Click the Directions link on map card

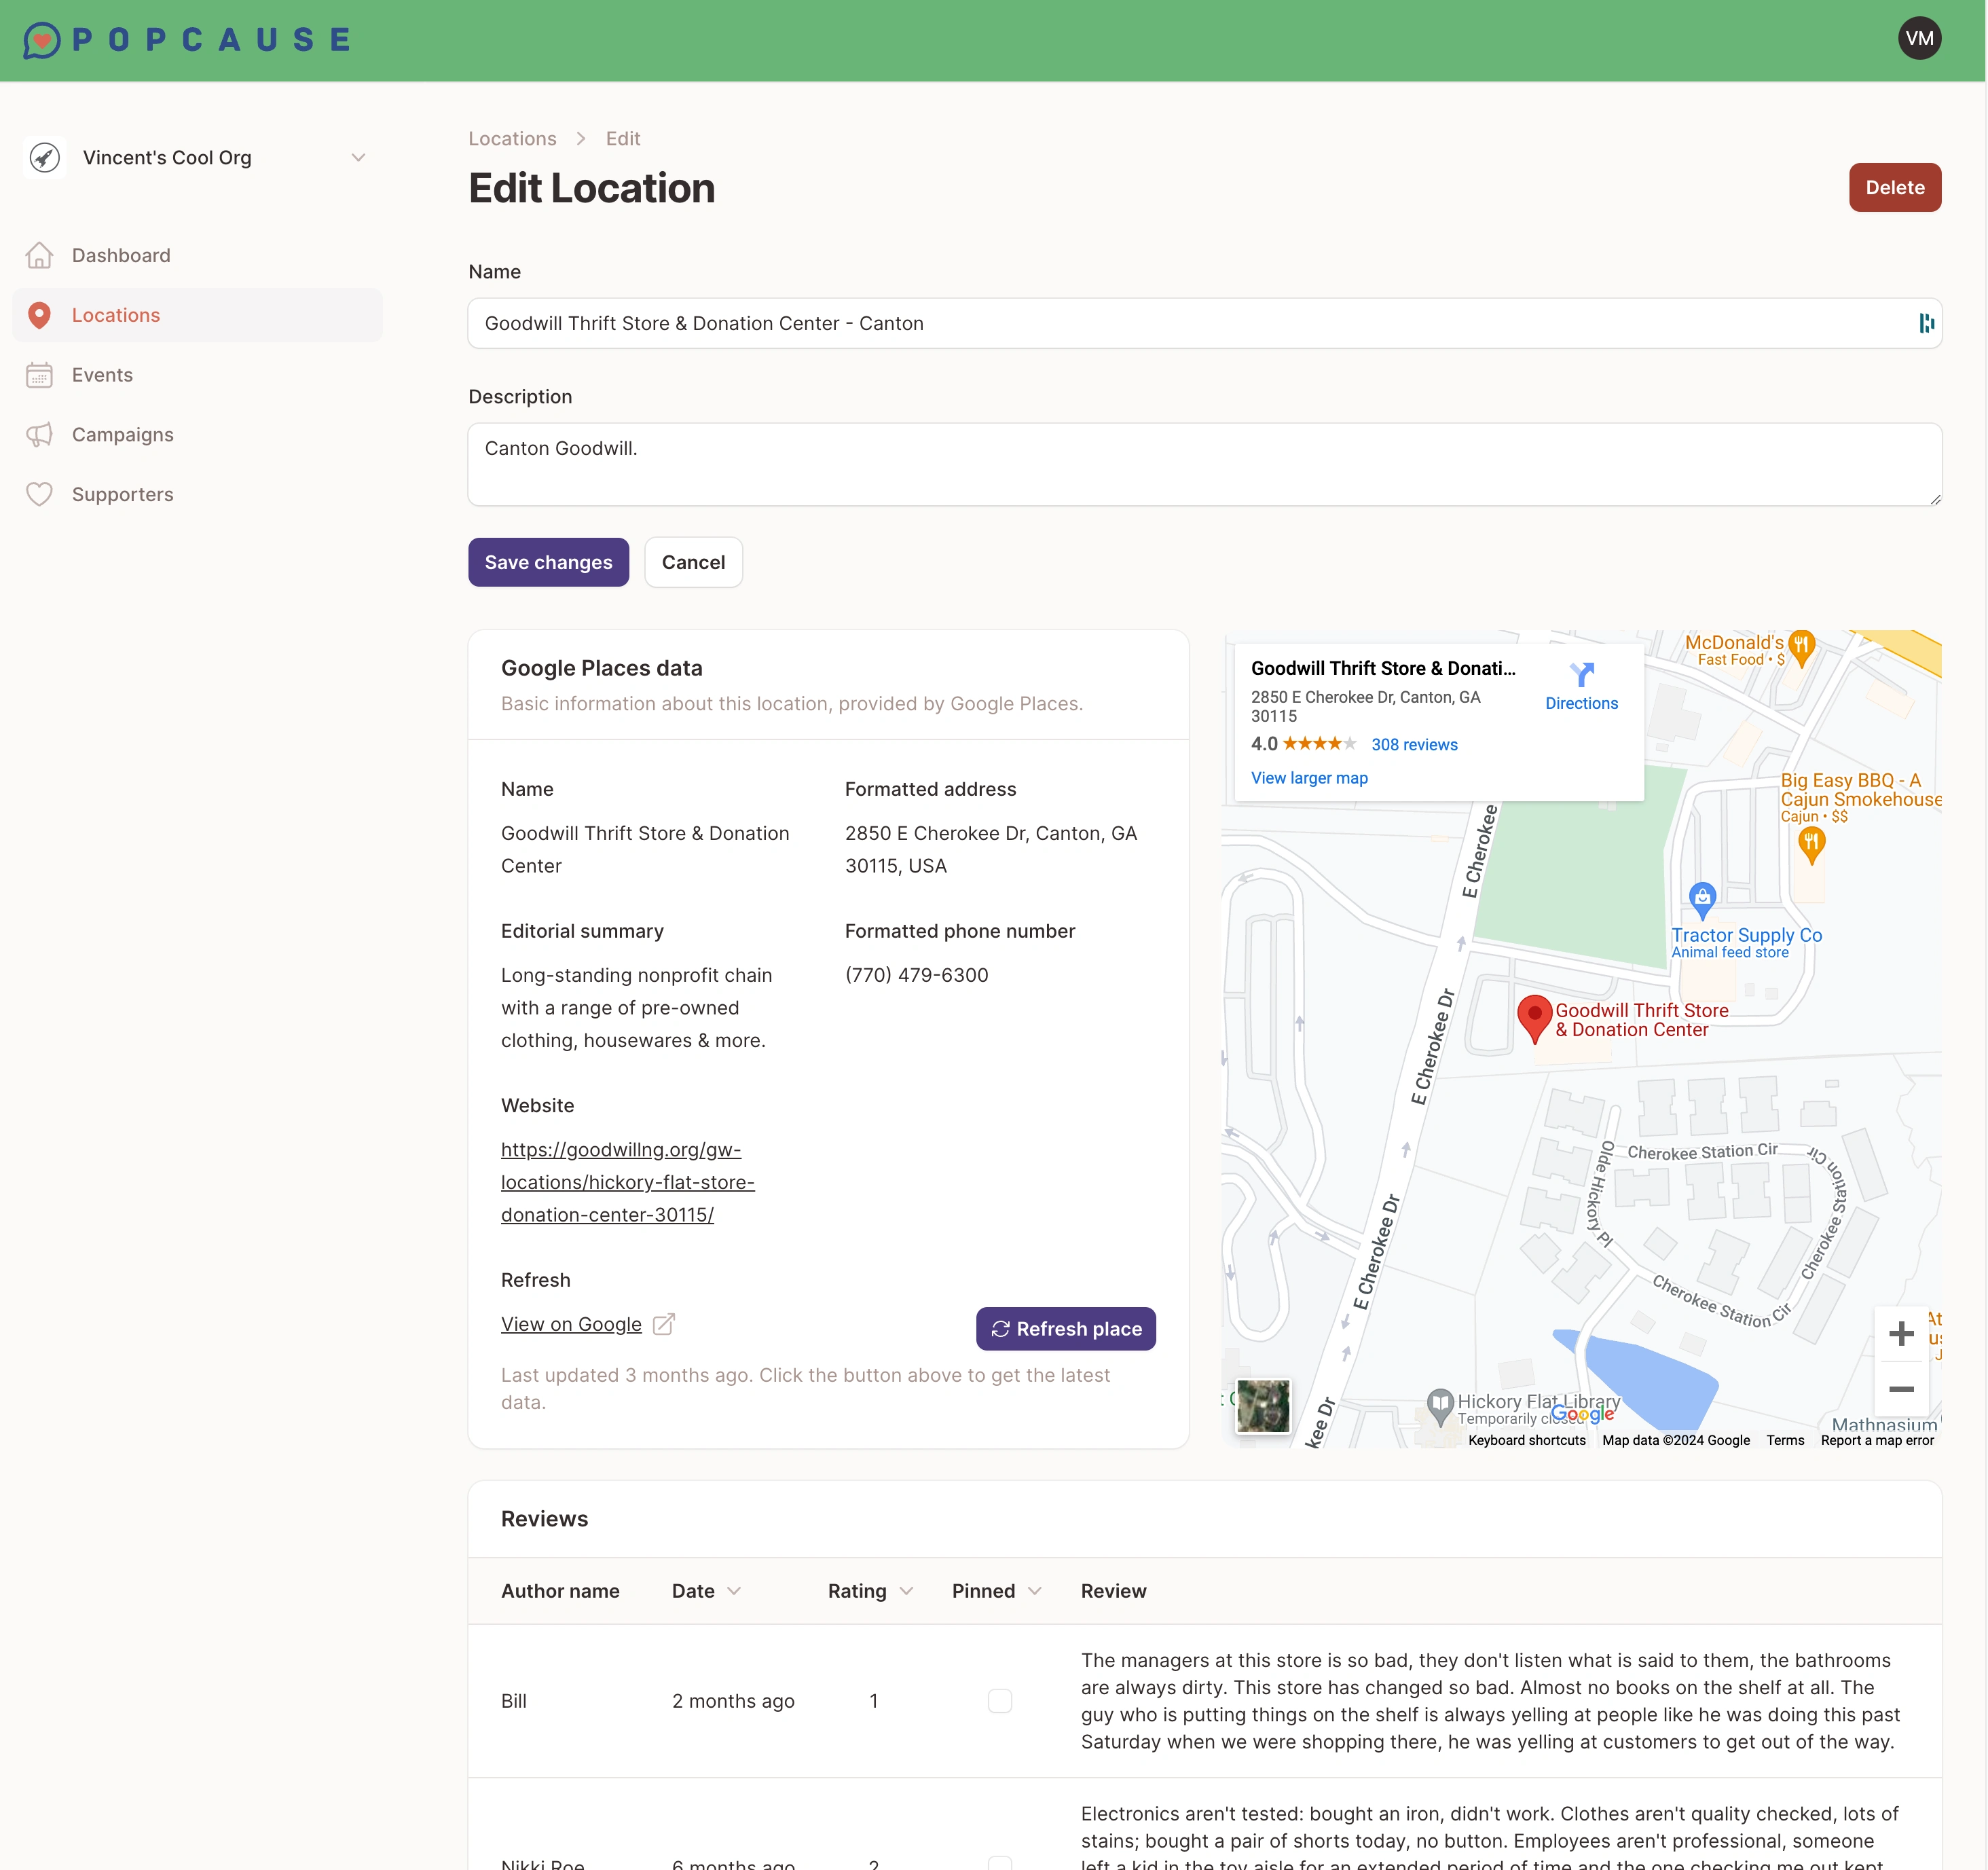[1581, 704]
